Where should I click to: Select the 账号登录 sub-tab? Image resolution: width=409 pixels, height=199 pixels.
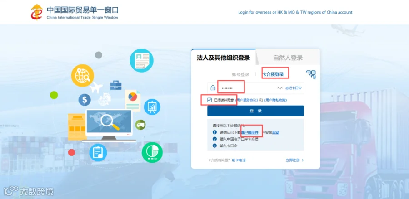[240, 74]
